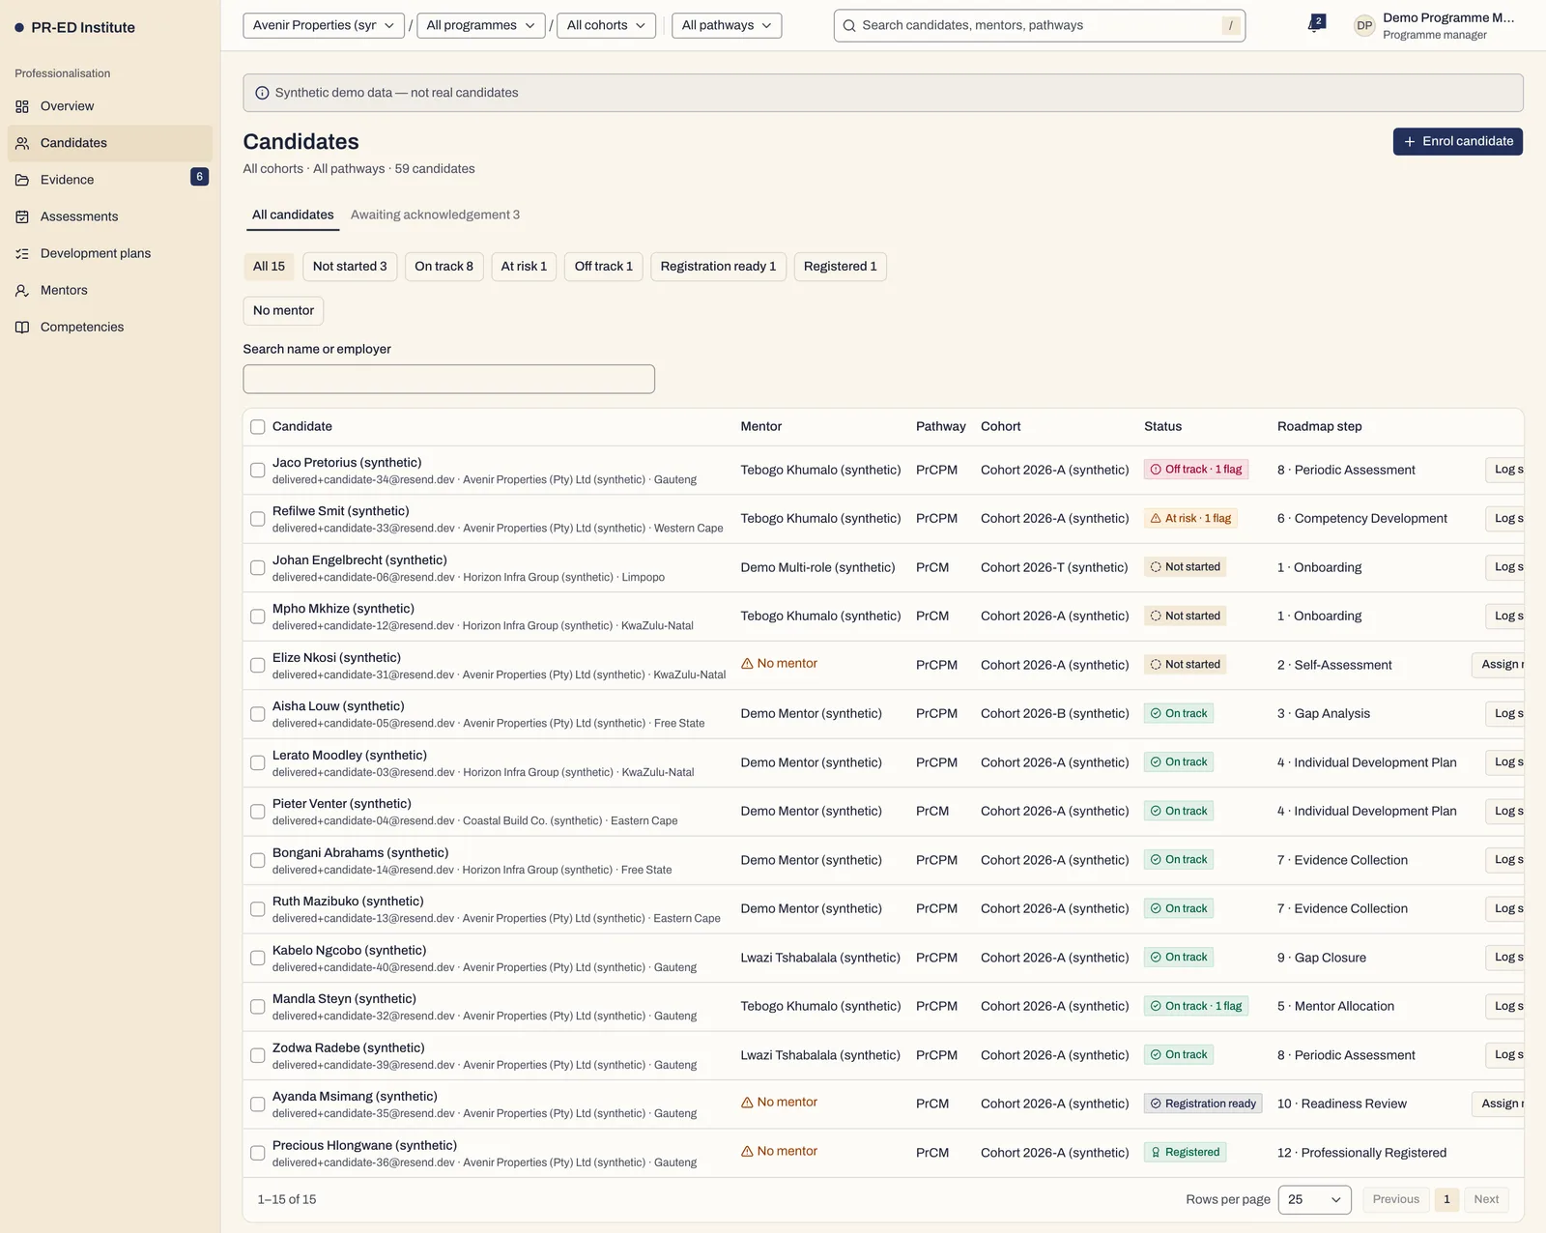This screenshot has height=1233, width=1546.
Task: Click the No mentor warning icon for Precious Hlongwane
Action: [747, 1152]
